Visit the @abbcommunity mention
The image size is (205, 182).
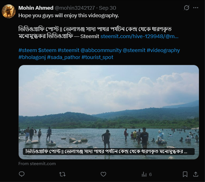(101, 50)
